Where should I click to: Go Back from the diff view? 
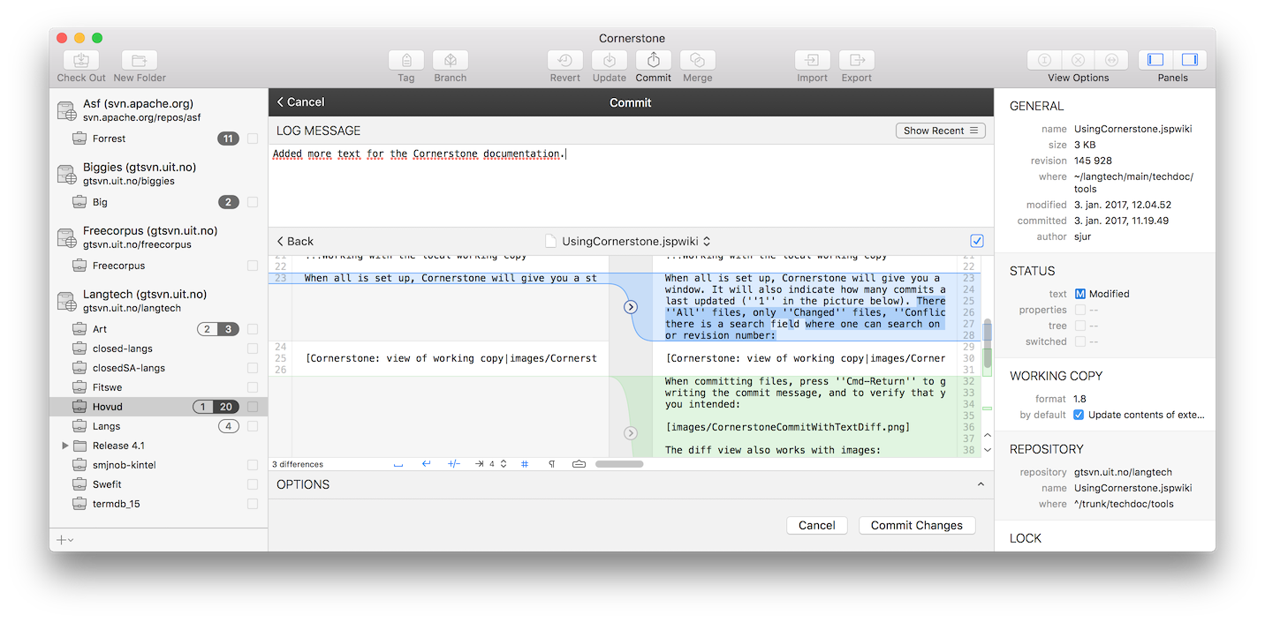[x=295, y=241]
